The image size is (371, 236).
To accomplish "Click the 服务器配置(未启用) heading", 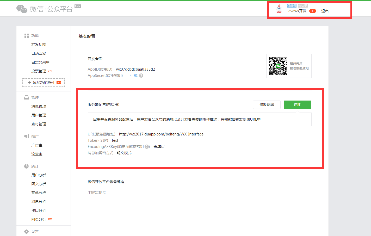I will 103,104.
